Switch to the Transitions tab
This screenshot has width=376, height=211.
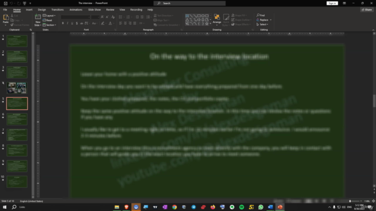coord(58,10)
